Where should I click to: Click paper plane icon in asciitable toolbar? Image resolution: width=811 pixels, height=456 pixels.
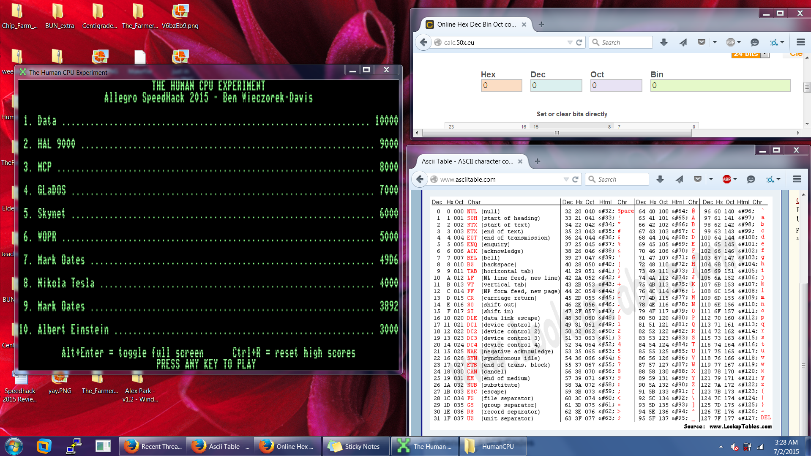point(680,179)
